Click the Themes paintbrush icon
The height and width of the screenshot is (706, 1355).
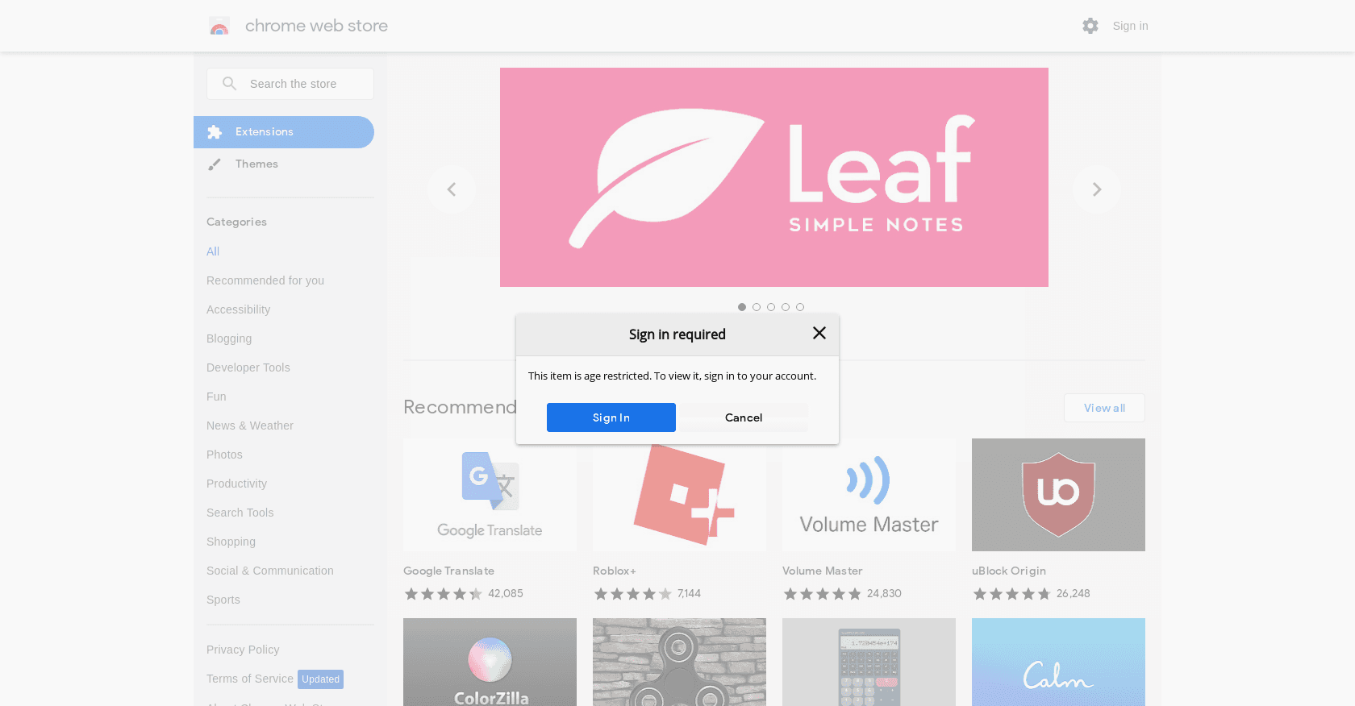tap(215, 164)
